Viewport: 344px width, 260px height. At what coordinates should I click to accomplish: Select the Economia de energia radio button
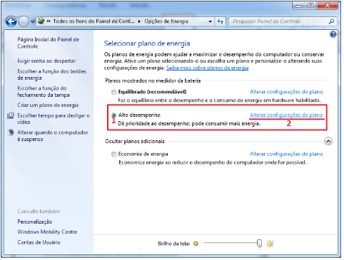[x=113, y=155]
